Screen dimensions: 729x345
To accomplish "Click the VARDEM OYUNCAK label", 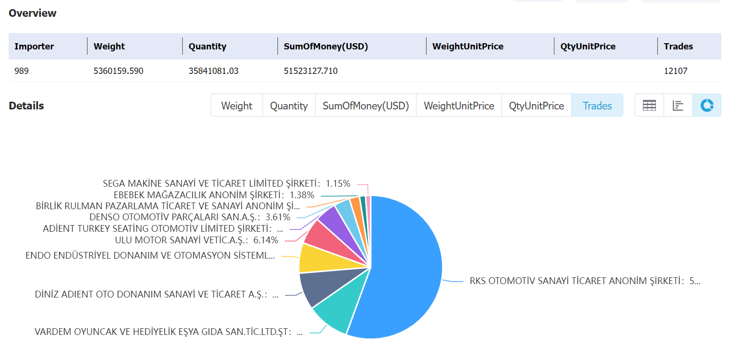I will click(x=169, y=332).
